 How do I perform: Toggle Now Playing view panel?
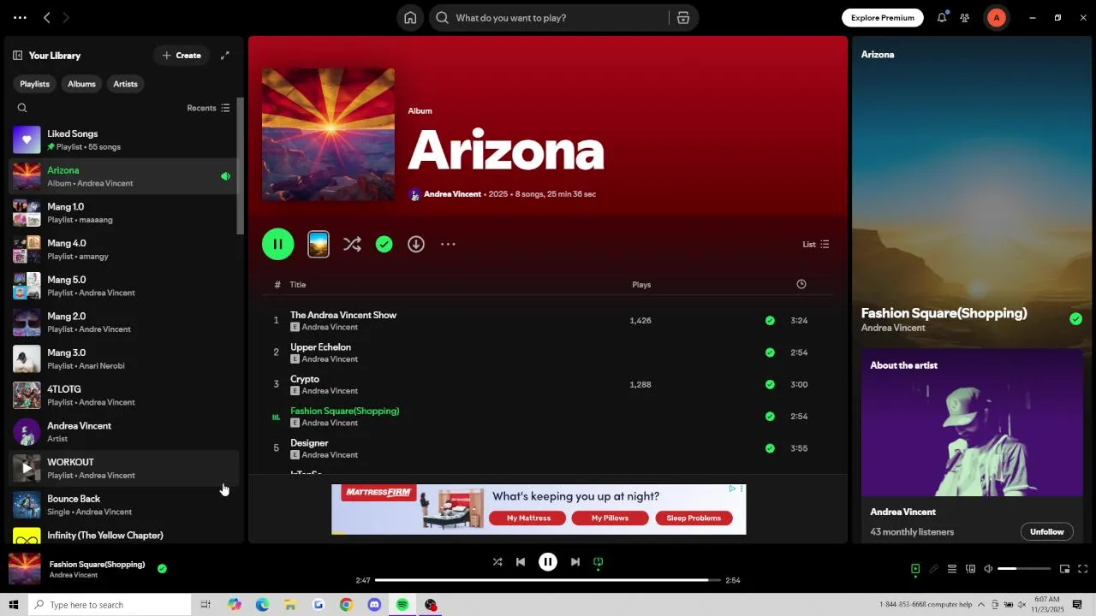click(915, 569)
